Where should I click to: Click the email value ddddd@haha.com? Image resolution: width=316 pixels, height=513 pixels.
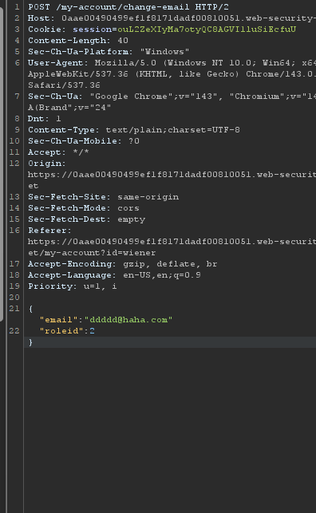tap(128, 320)
